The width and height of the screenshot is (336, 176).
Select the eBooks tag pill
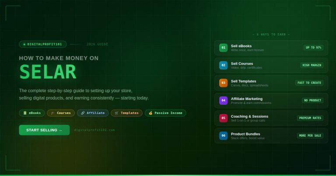pos(32,113)
